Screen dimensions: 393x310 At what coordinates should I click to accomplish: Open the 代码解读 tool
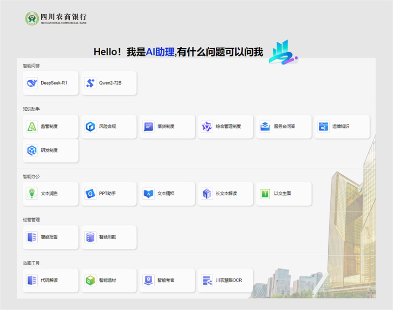(x=51, y=280)
